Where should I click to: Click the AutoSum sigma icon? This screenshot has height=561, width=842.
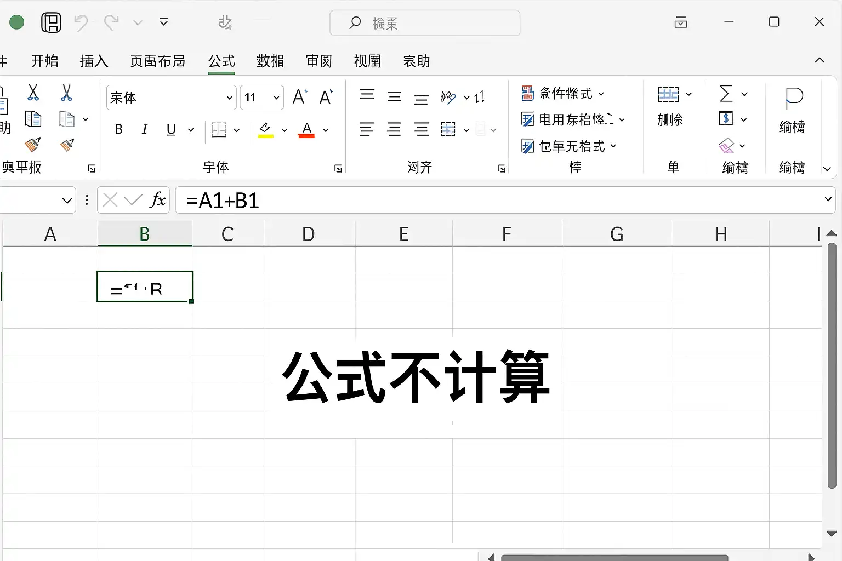click(726, 94)
